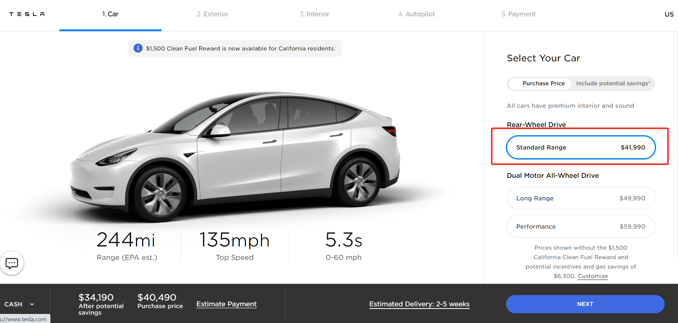Change the US region selector
Viewport: 678px width, 323px height.
pyautogui.click(x=669, y=14)
